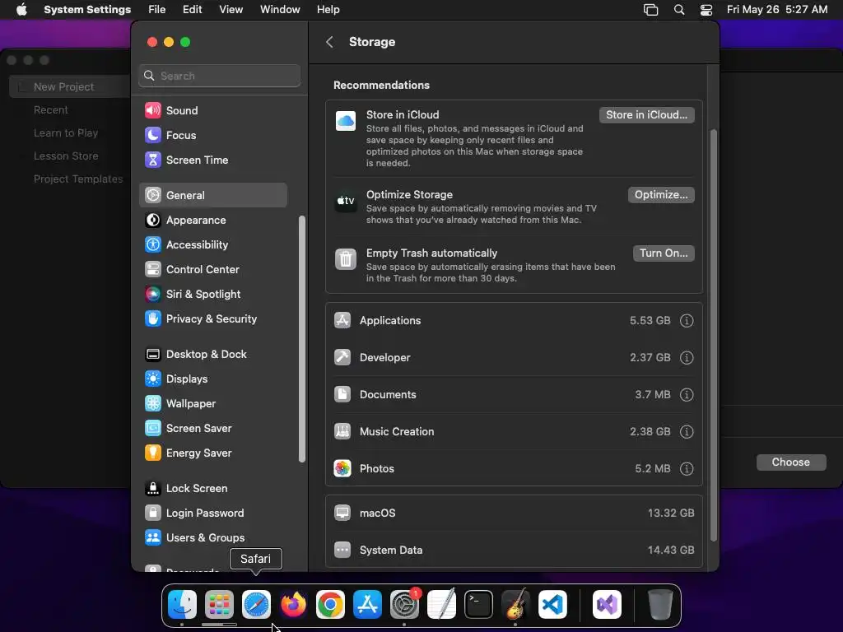Open Finder from the Dock

coord(182,605)
